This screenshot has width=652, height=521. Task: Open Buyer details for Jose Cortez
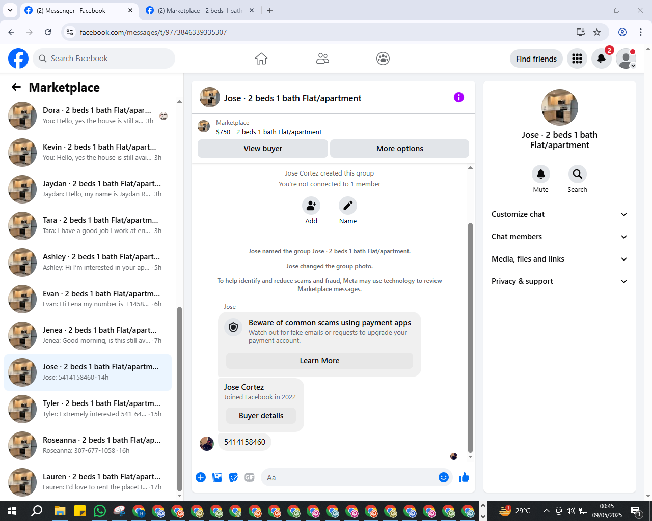pos(261,416)
